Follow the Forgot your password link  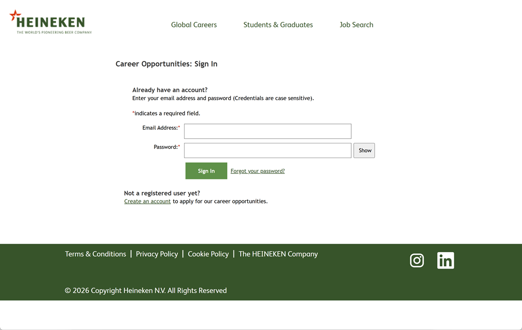[257, 171]
